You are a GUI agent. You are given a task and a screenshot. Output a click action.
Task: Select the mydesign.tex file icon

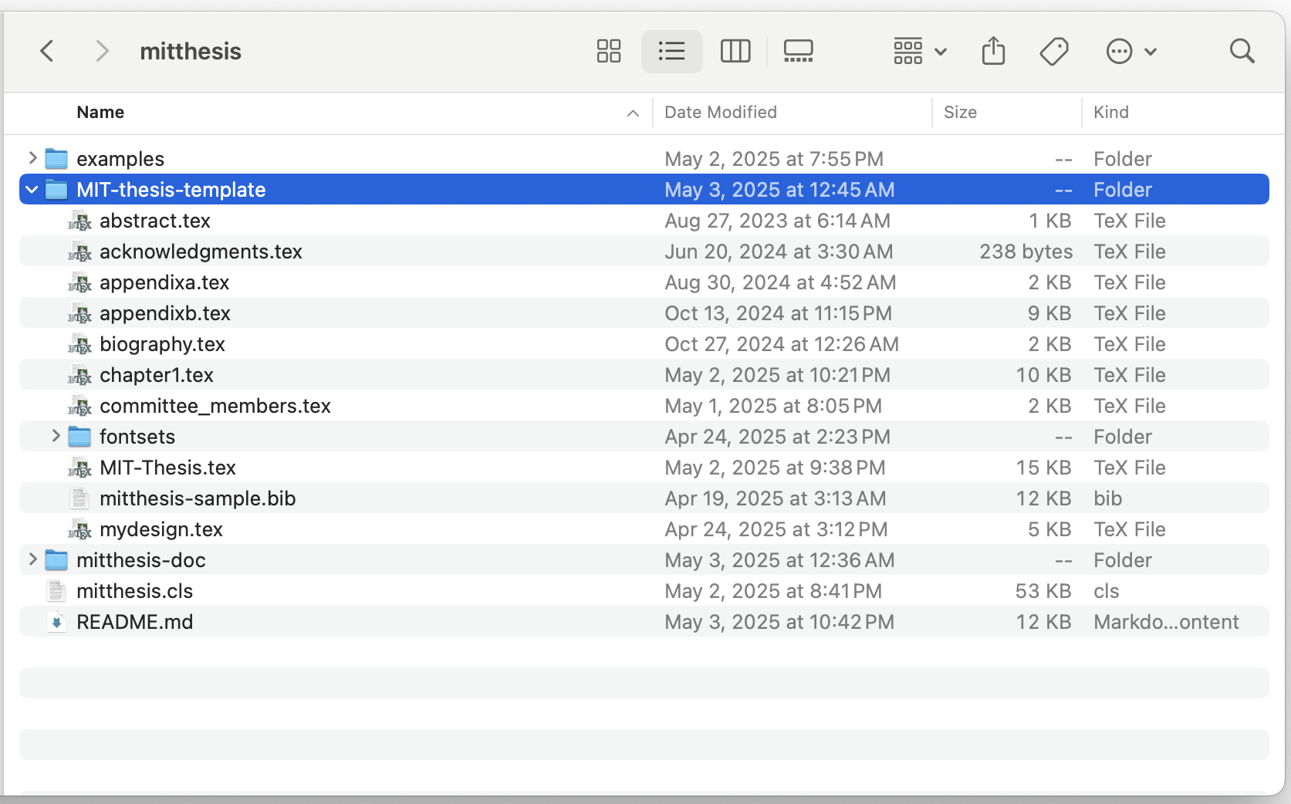[79, 529]
